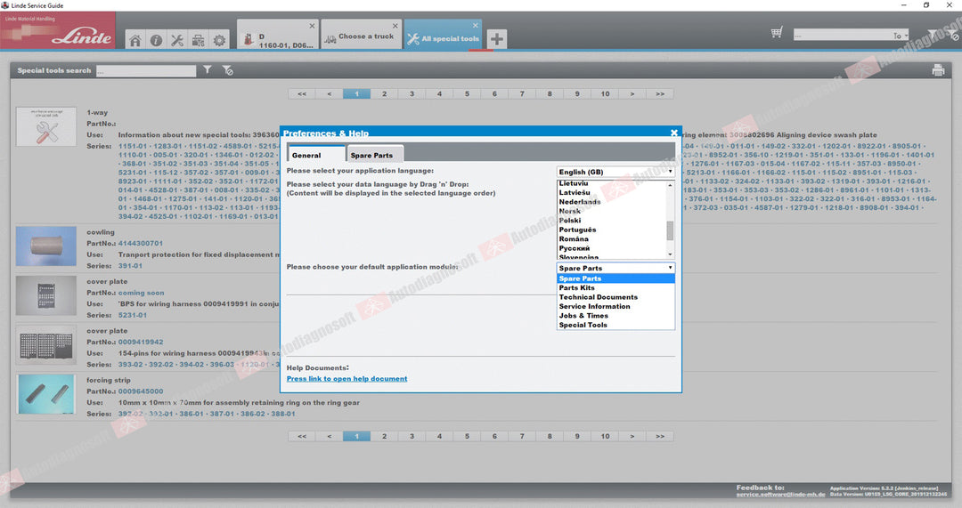Image resolution: width=962 pixels, height=508 pixels.
Task: Click the language list scroll-down arrow
Action: tap(670, 254)
